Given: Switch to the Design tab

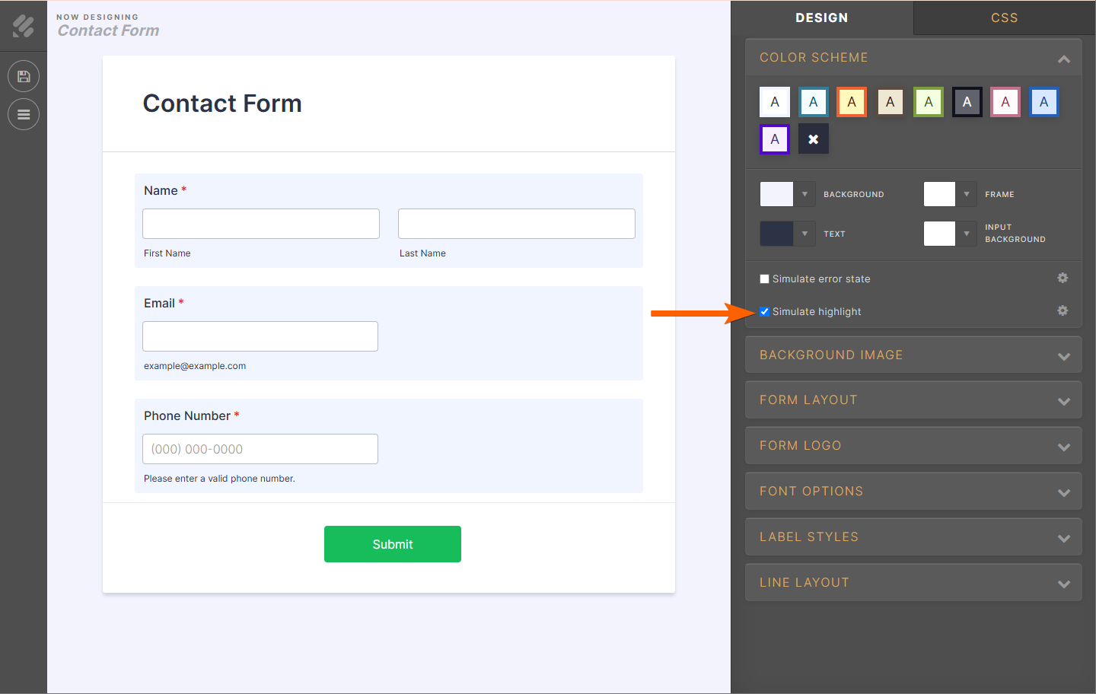Looking at the screenshot, I should click(821, 18).
